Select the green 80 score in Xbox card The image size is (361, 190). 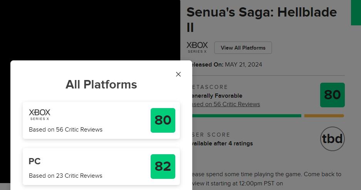[x=163, y=120]
